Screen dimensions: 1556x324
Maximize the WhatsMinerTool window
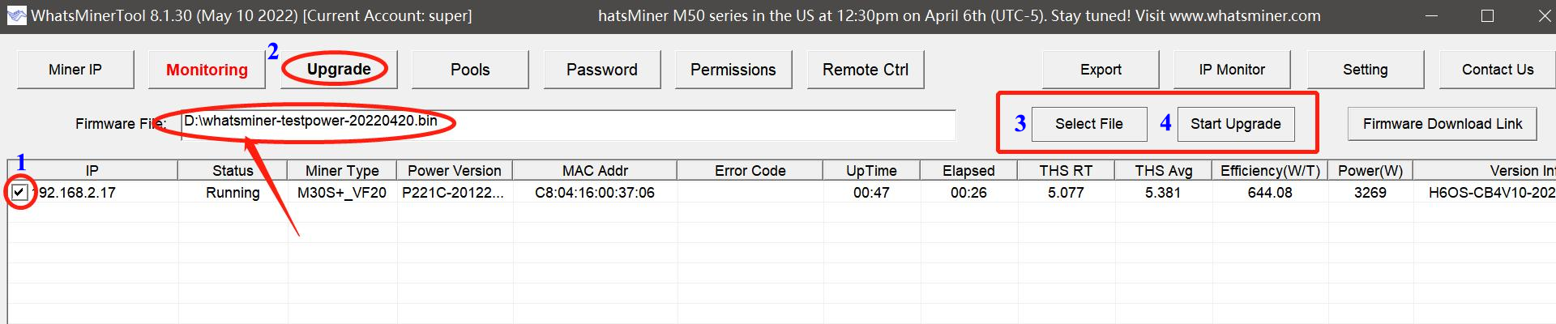[1487, 16]
